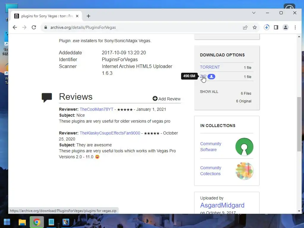The width and height of the screenshot is (304, 228).
Task: Click the forward navigation arrow
Action: click(x=24, y=27)
